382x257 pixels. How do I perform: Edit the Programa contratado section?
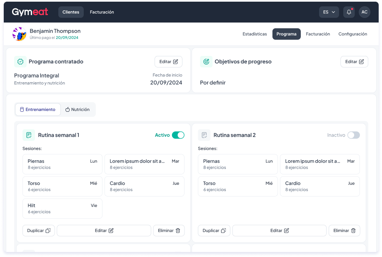tap(168, 62)
